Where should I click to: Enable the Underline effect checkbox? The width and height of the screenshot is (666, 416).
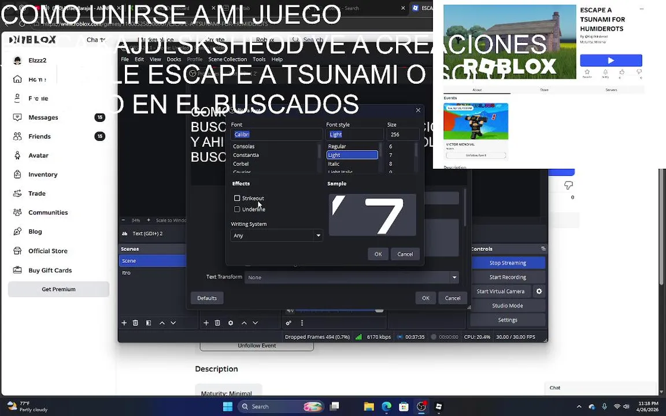tap(237, 209)
